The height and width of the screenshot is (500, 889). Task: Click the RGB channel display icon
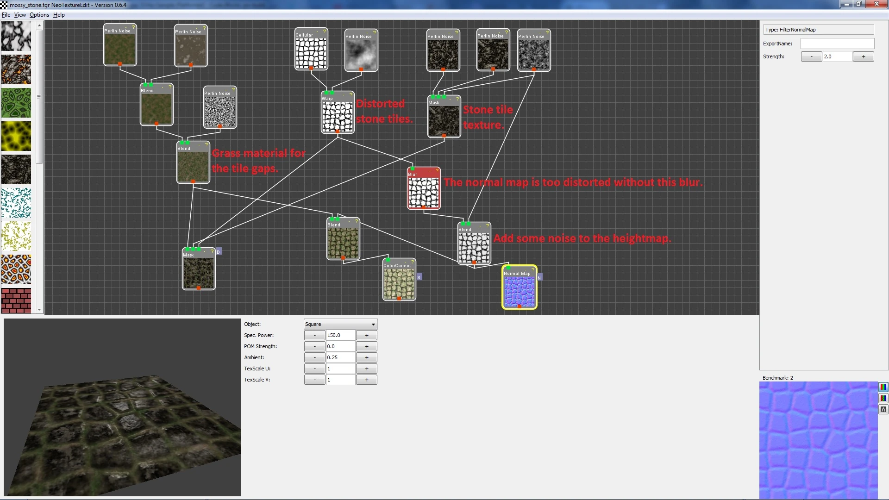883,387
